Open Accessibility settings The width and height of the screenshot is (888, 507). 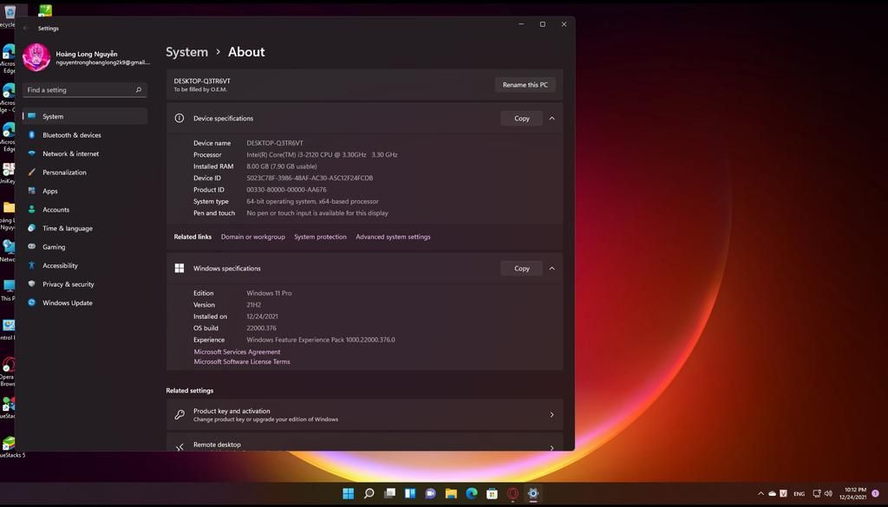(x=85, y=265)
